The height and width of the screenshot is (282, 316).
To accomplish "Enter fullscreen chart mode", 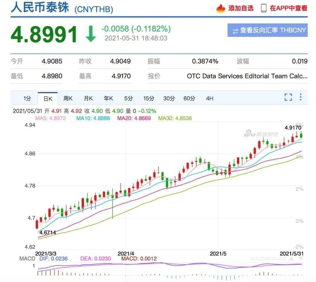I will tap(288, 97).
